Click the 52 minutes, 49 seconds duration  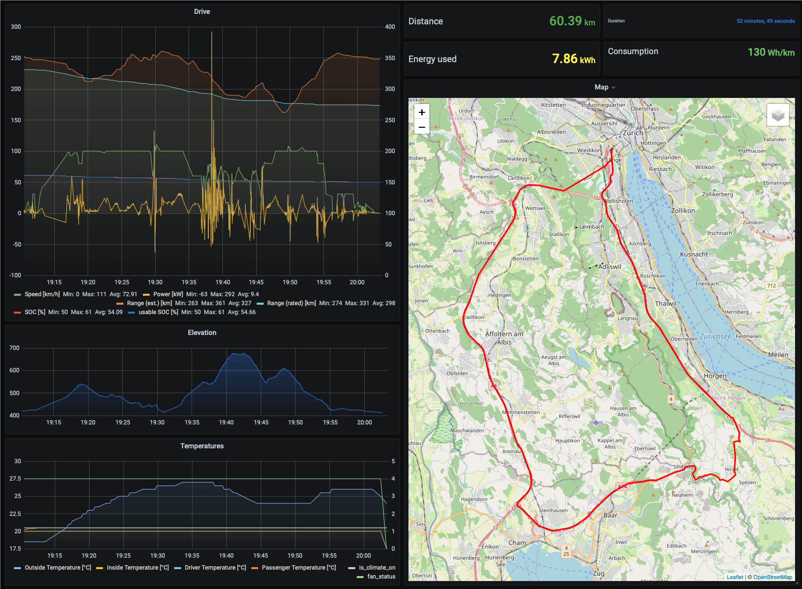pyautogui.click(x=766, y=21)
